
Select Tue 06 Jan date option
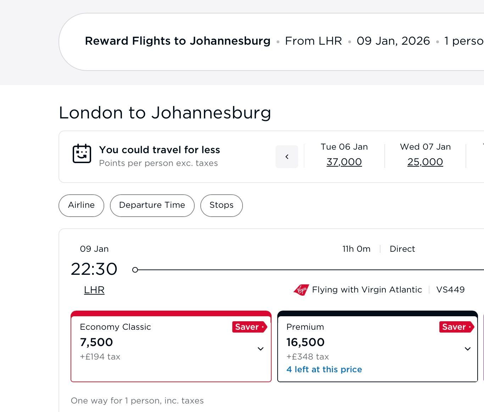344,147
